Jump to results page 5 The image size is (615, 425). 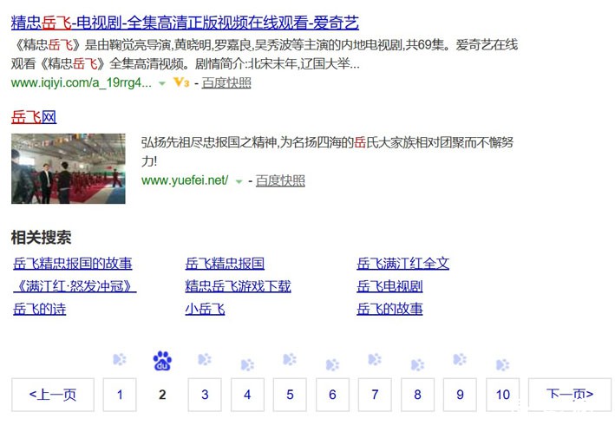[290, 395]
